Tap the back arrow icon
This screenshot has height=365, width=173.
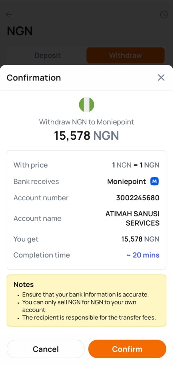[9, 15]
